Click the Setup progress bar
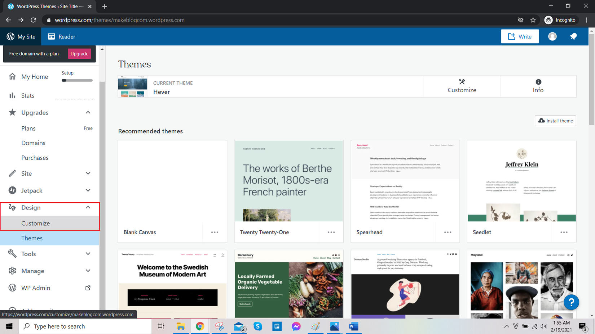The height and width of the screenshot is (334, 595). (x=77, y=80)
